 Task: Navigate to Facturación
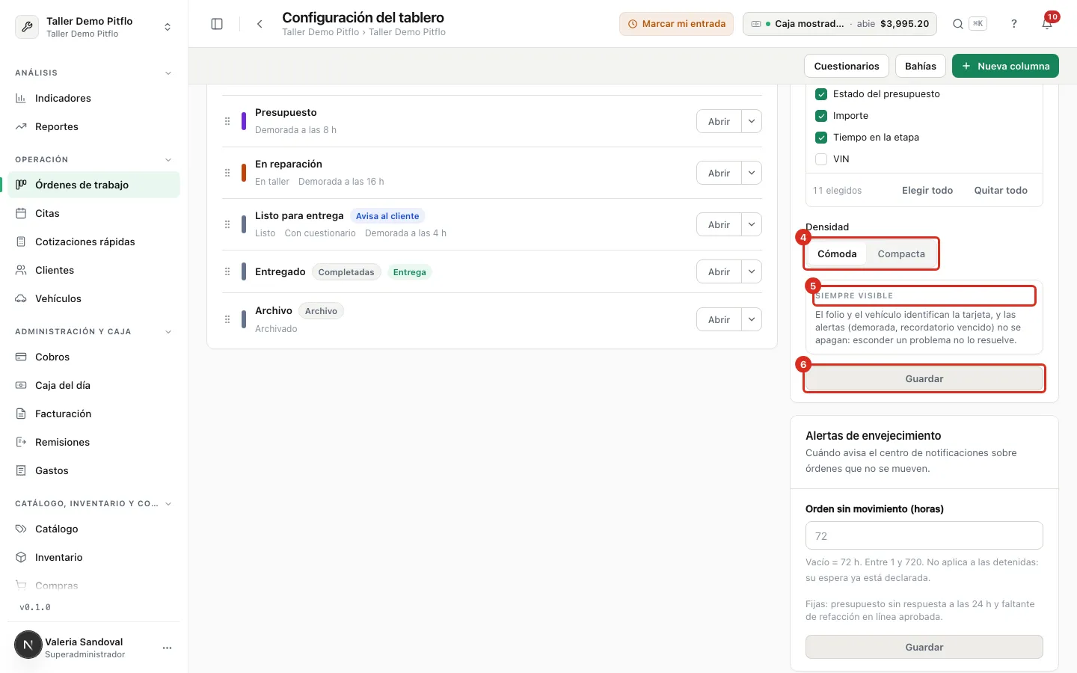click(94, 414)
